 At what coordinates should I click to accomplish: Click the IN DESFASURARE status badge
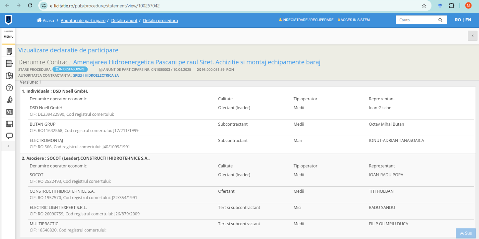point(70,69)
